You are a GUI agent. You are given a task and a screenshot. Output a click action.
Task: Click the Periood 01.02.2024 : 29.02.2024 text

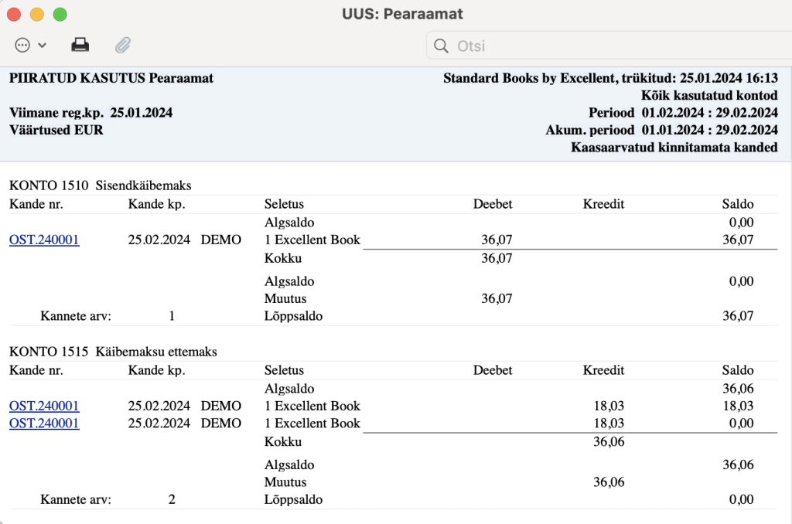click(x=683, y=113)
